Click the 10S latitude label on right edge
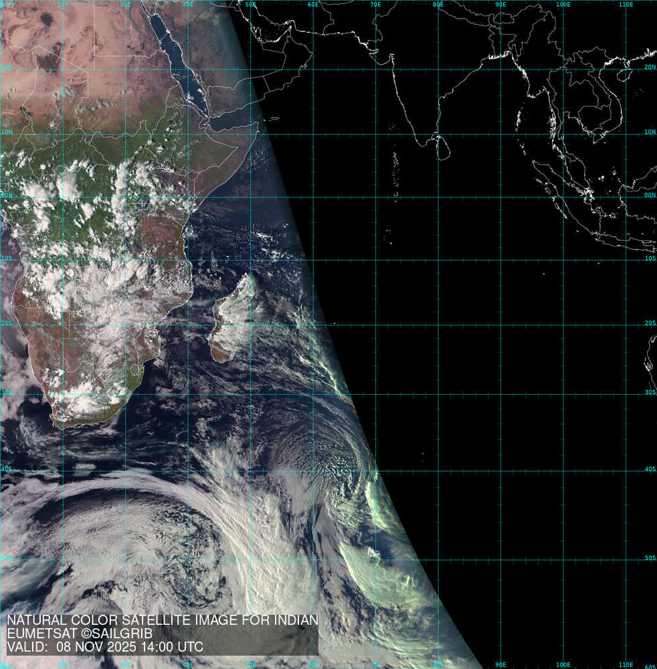657x669 pixels. [x=650, y=258]
